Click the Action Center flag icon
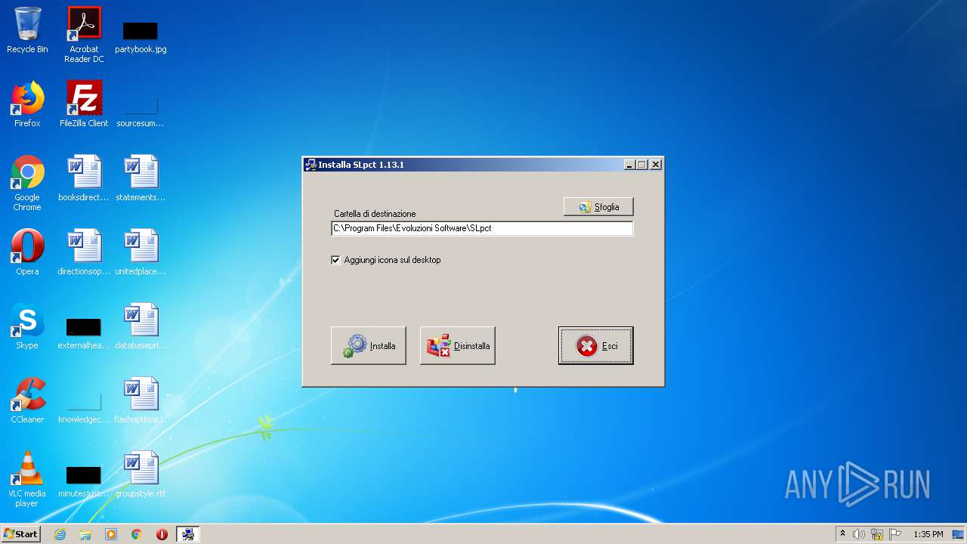 coord(895,534)
